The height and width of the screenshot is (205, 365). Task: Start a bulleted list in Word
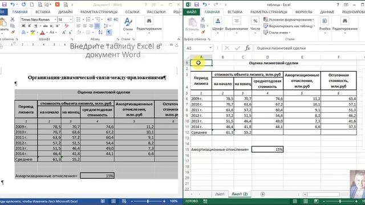pos(79,19)
